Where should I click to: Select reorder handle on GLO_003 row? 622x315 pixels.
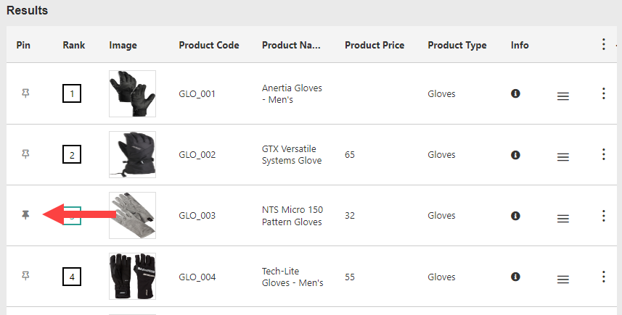[x=563, y=219]
